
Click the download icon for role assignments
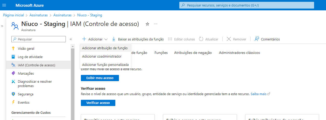coord(114,39)
